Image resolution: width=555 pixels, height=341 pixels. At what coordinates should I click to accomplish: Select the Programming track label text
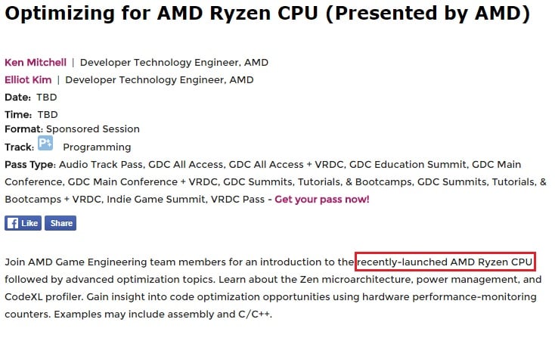click(97, 147)
